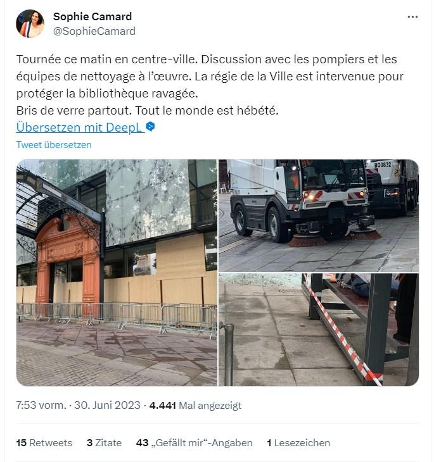Open the street sweeper truck photo

(319, 215)
